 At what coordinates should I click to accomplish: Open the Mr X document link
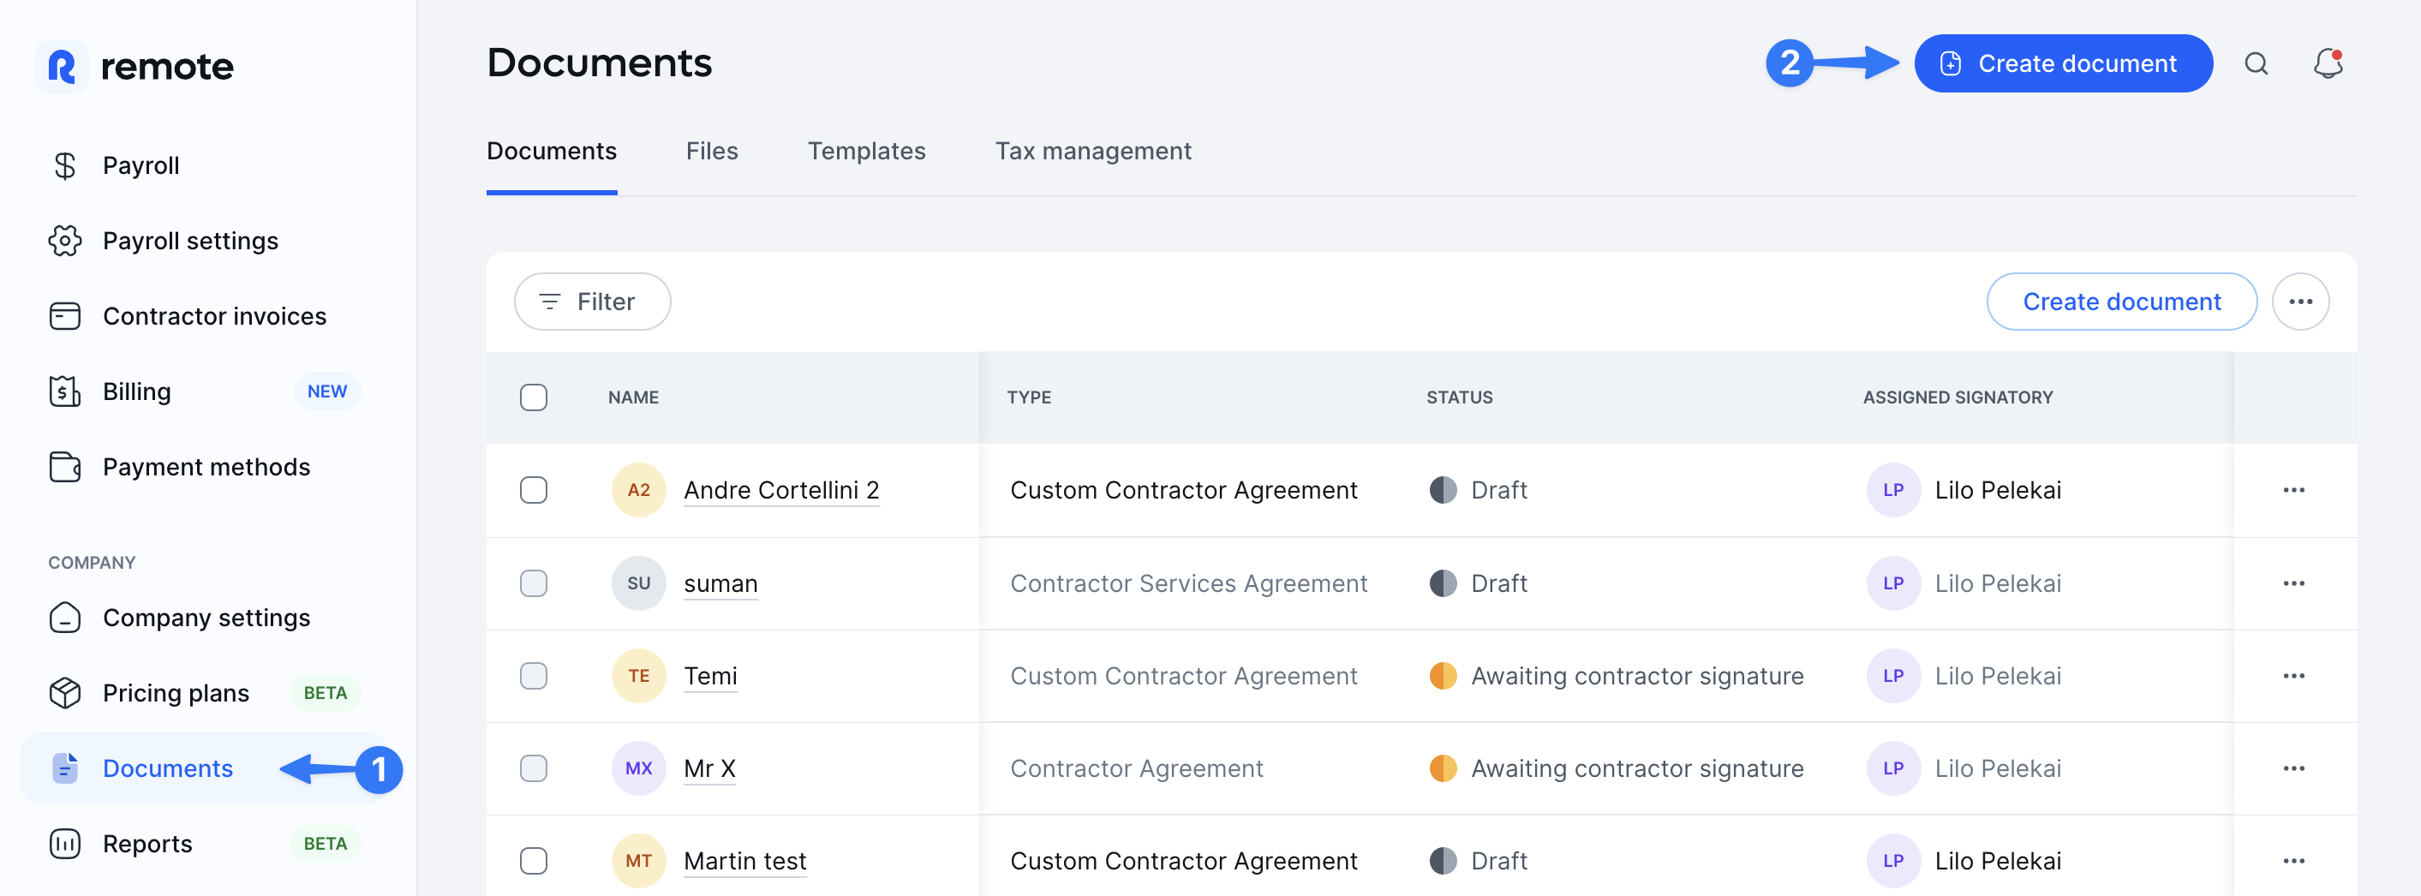click(708, 768)
